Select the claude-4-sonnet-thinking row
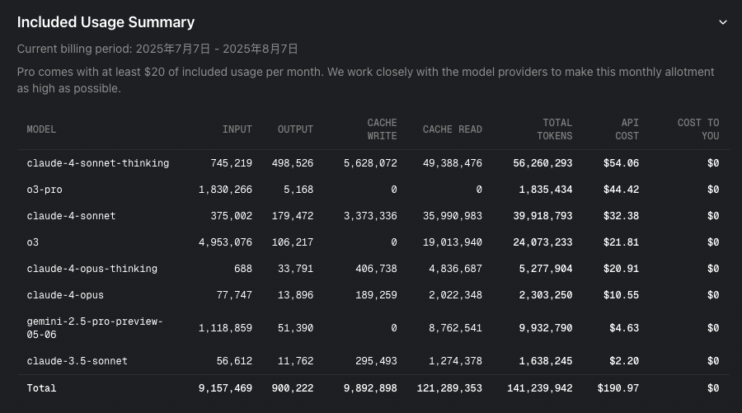This screenshot has height=413, width=742. (x=373, y=163)
